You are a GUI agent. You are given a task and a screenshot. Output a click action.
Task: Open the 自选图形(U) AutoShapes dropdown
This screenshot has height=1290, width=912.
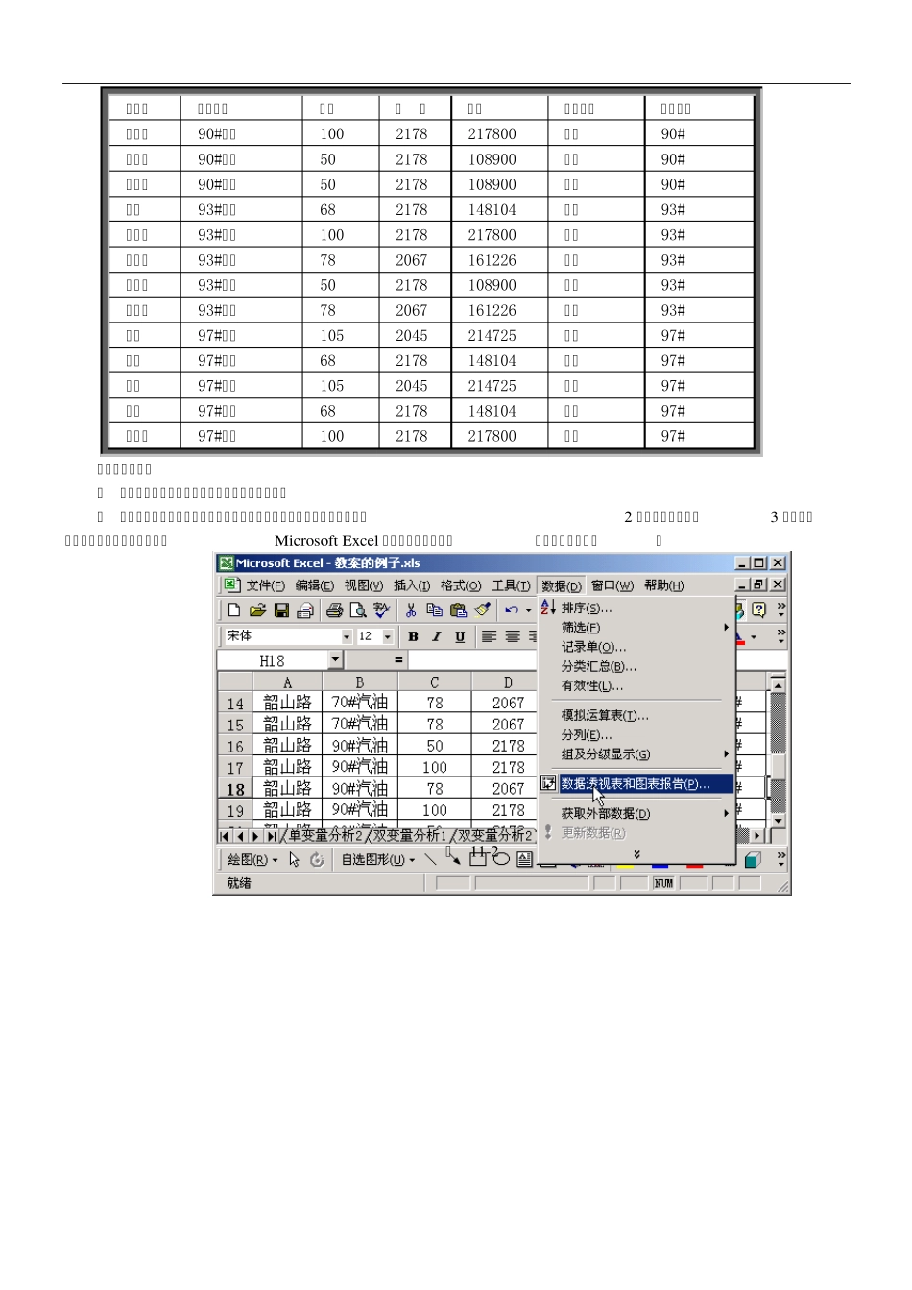point(378,860)
